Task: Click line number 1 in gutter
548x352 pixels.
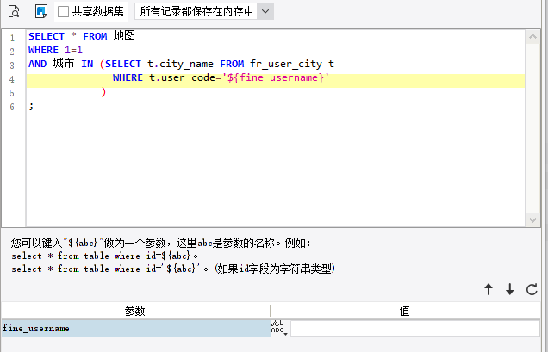Action: coord(12,38)
